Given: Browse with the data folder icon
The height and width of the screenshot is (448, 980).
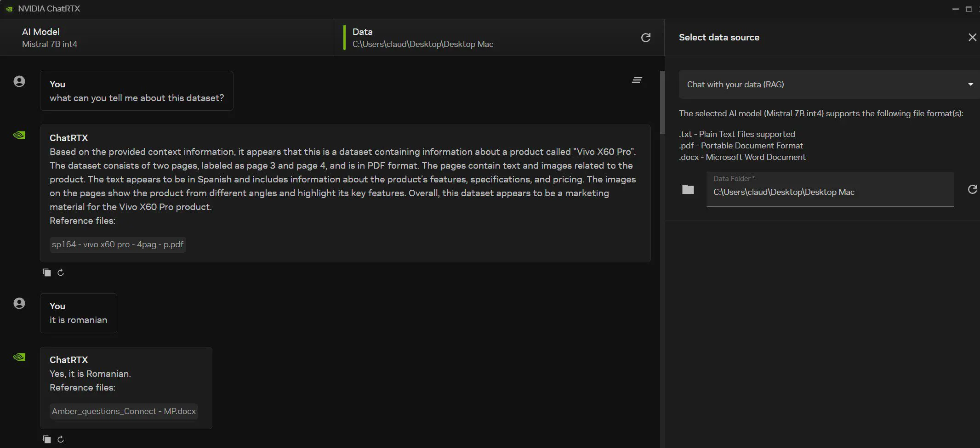Looking at the screenshot, I should [688, 189].
